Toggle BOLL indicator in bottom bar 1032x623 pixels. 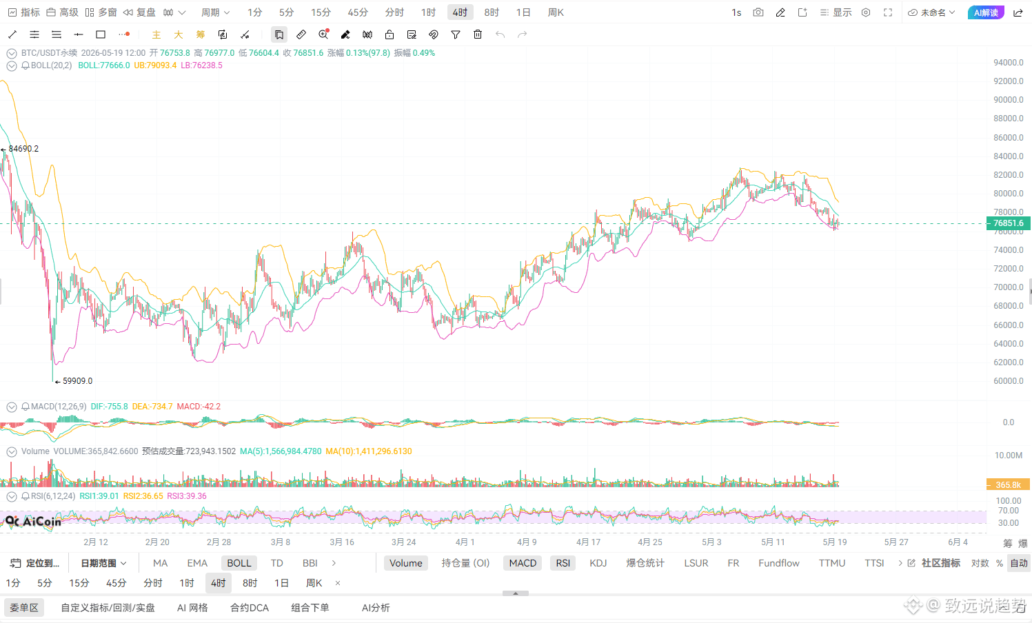pyautogui.click(x=239, y=563)
